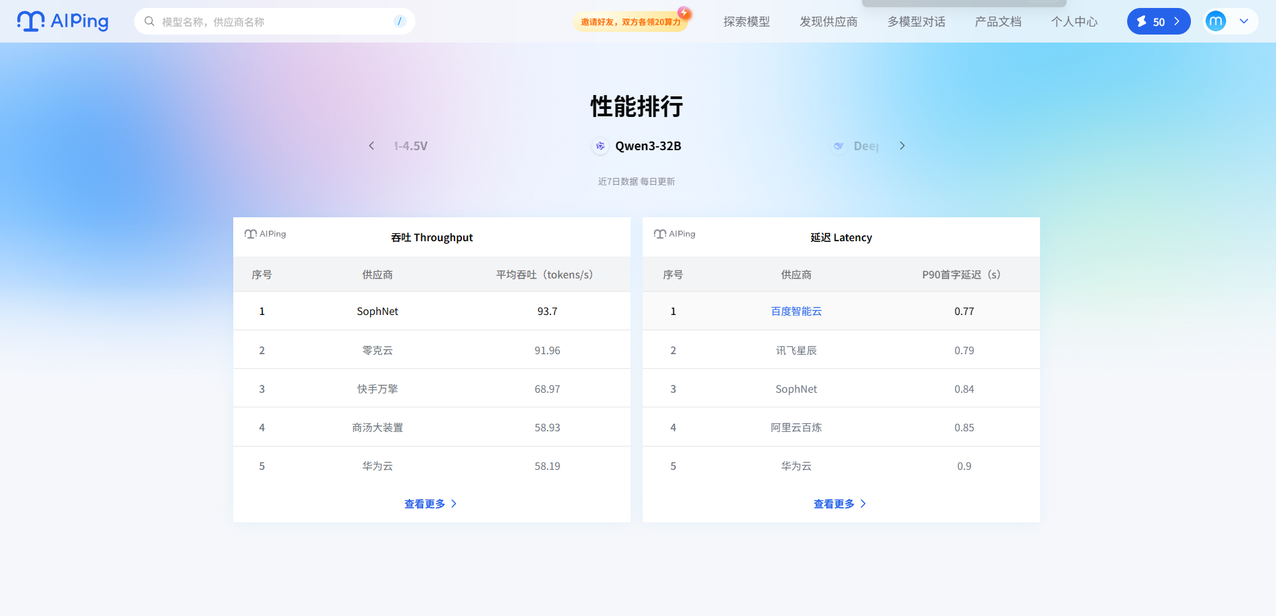The width and height of the screenshot is (1276, 616).
Task: Click throughput value 68.97
Action: pos(548,389)
